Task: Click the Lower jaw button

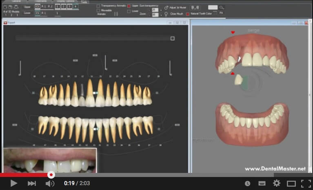Action: (27, 13)
